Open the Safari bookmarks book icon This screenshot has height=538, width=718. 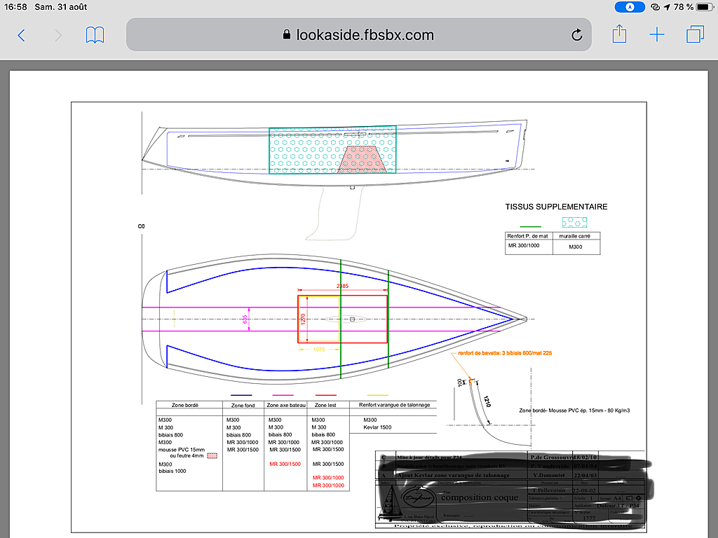coord(95,35)
